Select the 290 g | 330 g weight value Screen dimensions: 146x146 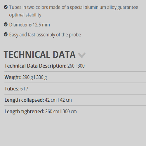pos(35,77)
